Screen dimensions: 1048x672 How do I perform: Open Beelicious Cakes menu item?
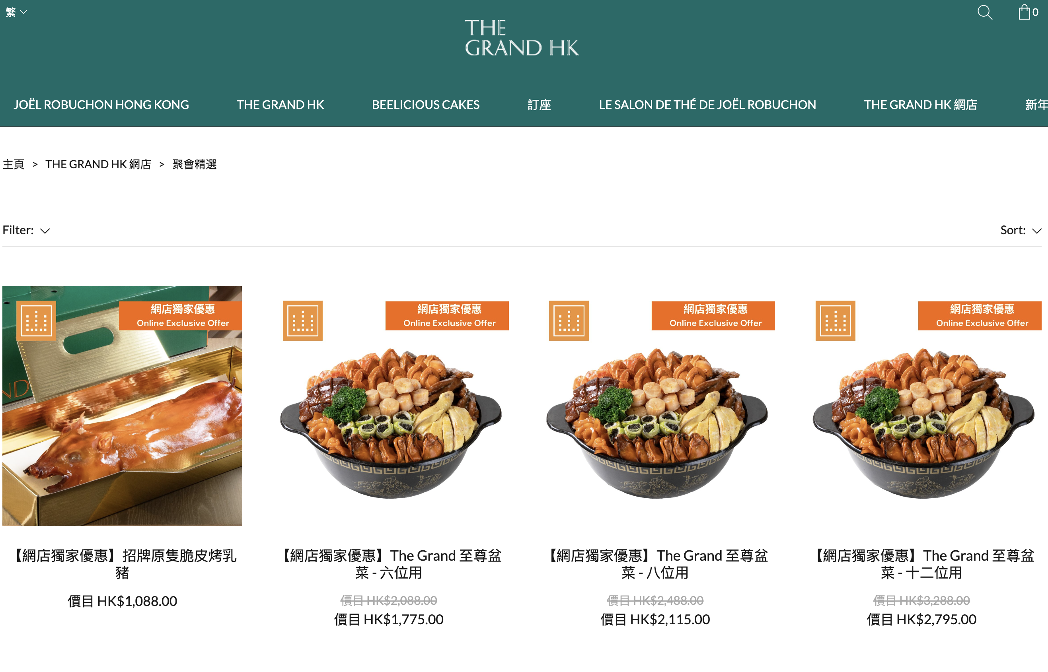[x=426, y=105]
